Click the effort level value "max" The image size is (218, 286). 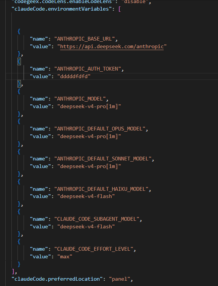[65, 256]
